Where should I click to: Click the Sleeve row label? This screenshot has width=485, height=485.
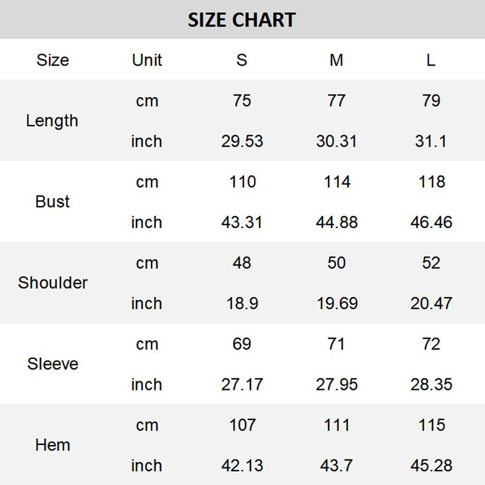pos(52,364)
